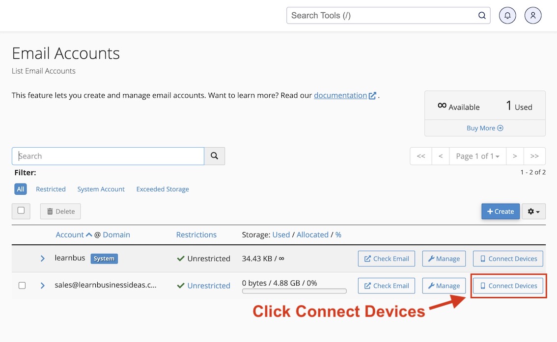The image size is (557, 342).
Task: Expand the sales@learnbusinessideas row
Action: click(42, 285)
